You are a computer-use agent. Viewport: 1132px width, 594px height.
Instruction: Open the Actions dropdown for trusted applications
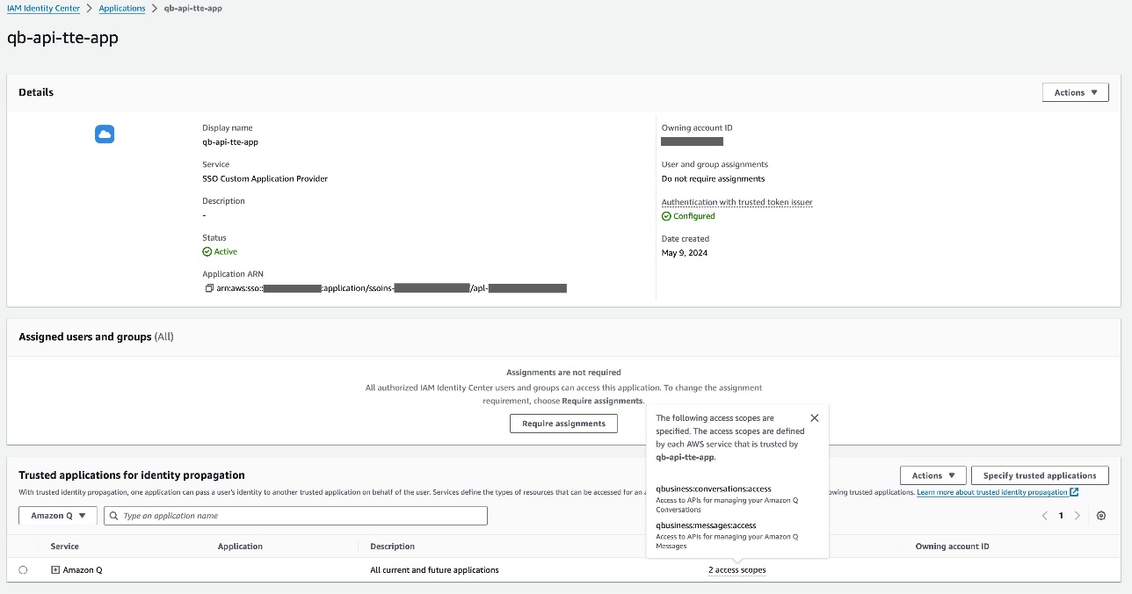[932, 475]
